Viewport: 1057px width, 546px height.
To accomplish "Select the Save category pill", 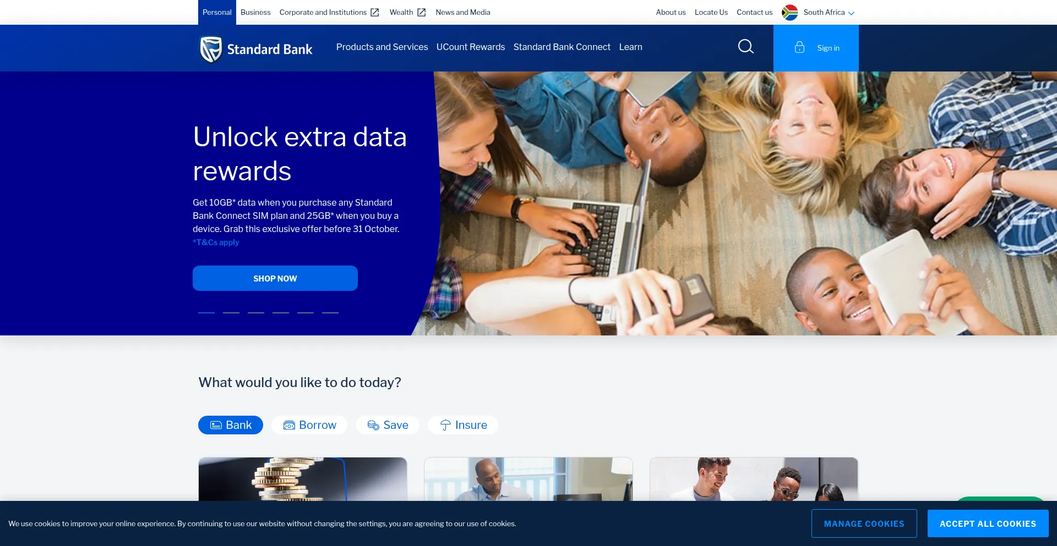I will point(388,425).
